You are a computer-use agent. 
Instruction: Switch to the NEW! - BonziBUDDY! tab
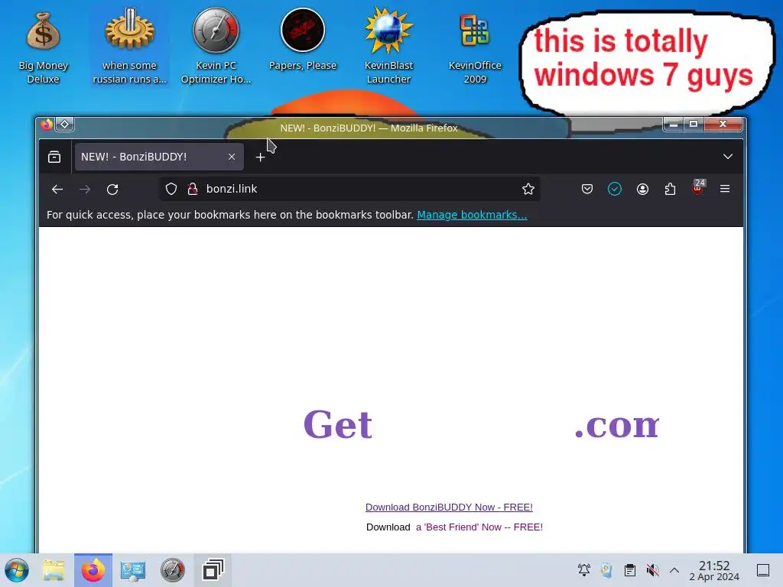point(159,157)
